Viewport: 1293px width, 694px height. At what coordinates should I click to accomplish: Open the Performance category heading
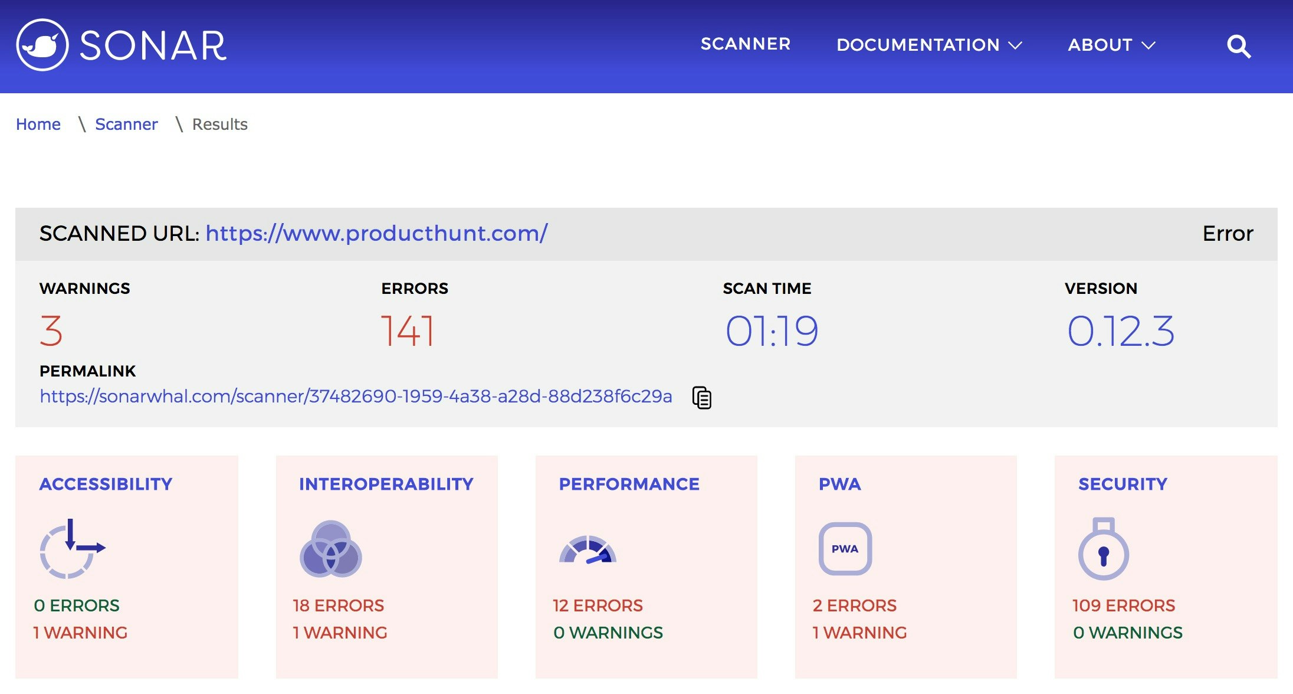coord(629,484)
